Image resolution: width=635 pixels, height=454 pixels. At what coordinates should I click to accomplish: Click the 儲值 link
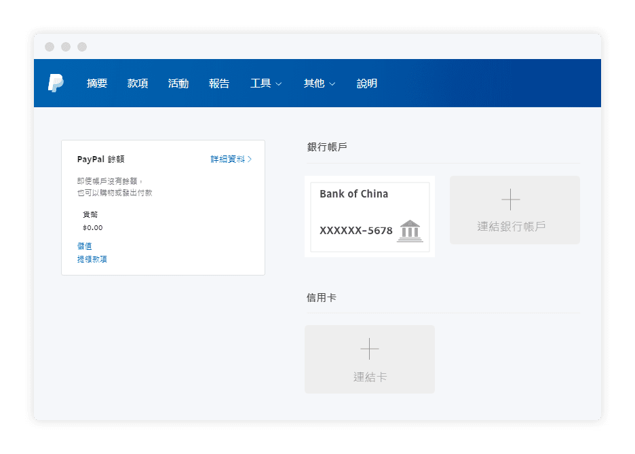[x=84, y=246]
